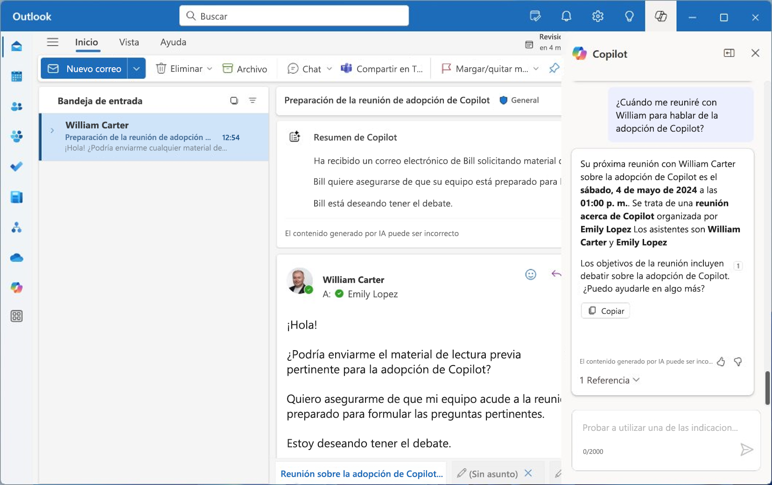
Task: Close the Copilot pane
Action: 755,53
